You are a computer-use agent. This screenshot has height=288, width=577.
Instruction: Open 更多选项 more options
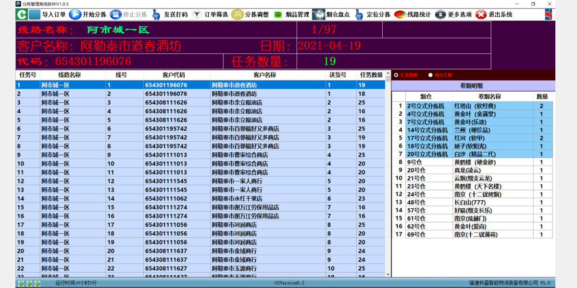pyautogui.click(x=440, y=14)
